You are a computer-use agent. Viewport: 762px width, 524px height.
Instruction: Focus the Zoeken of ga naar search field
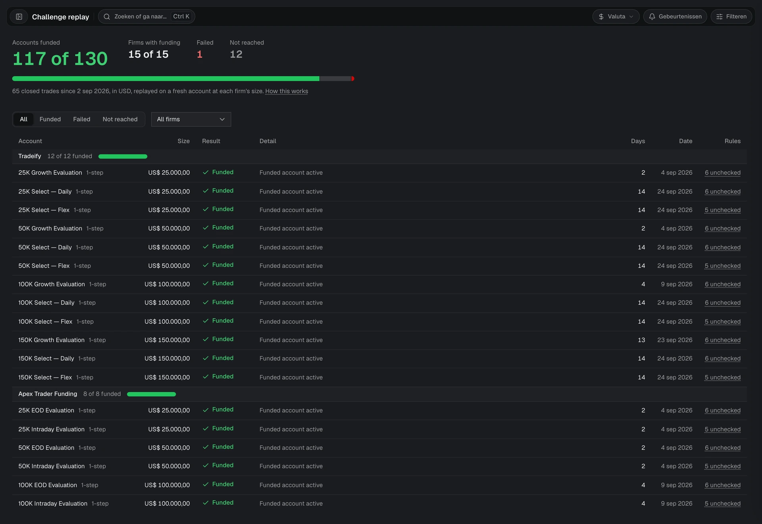pos(146,17)
